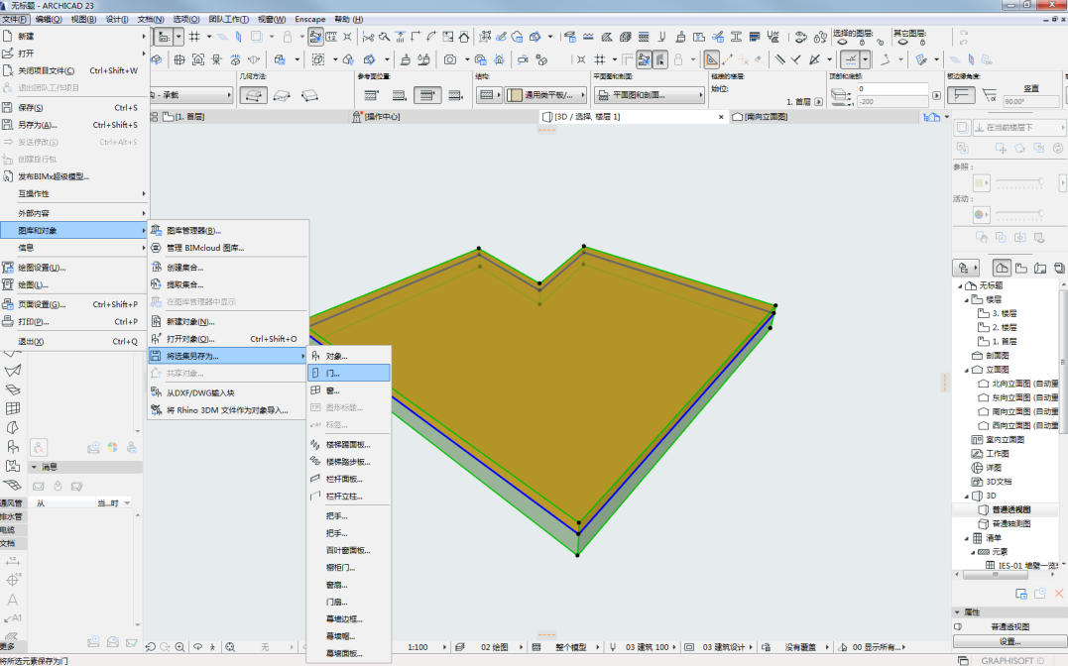
Task: Click the measure tool icon in the toolbar
Action: pos(331,36)
